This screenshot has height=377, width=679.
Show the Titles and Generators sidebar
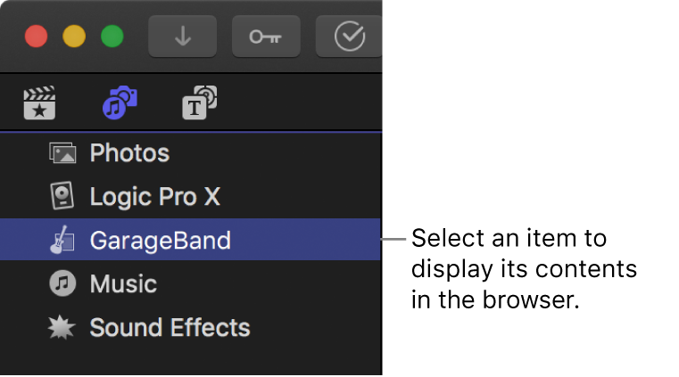pos(199,103)
